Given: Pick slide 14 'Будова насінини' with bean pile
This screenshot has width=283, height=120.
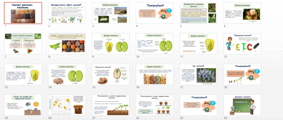Looking at the screenshot, I should click(67, 74).
